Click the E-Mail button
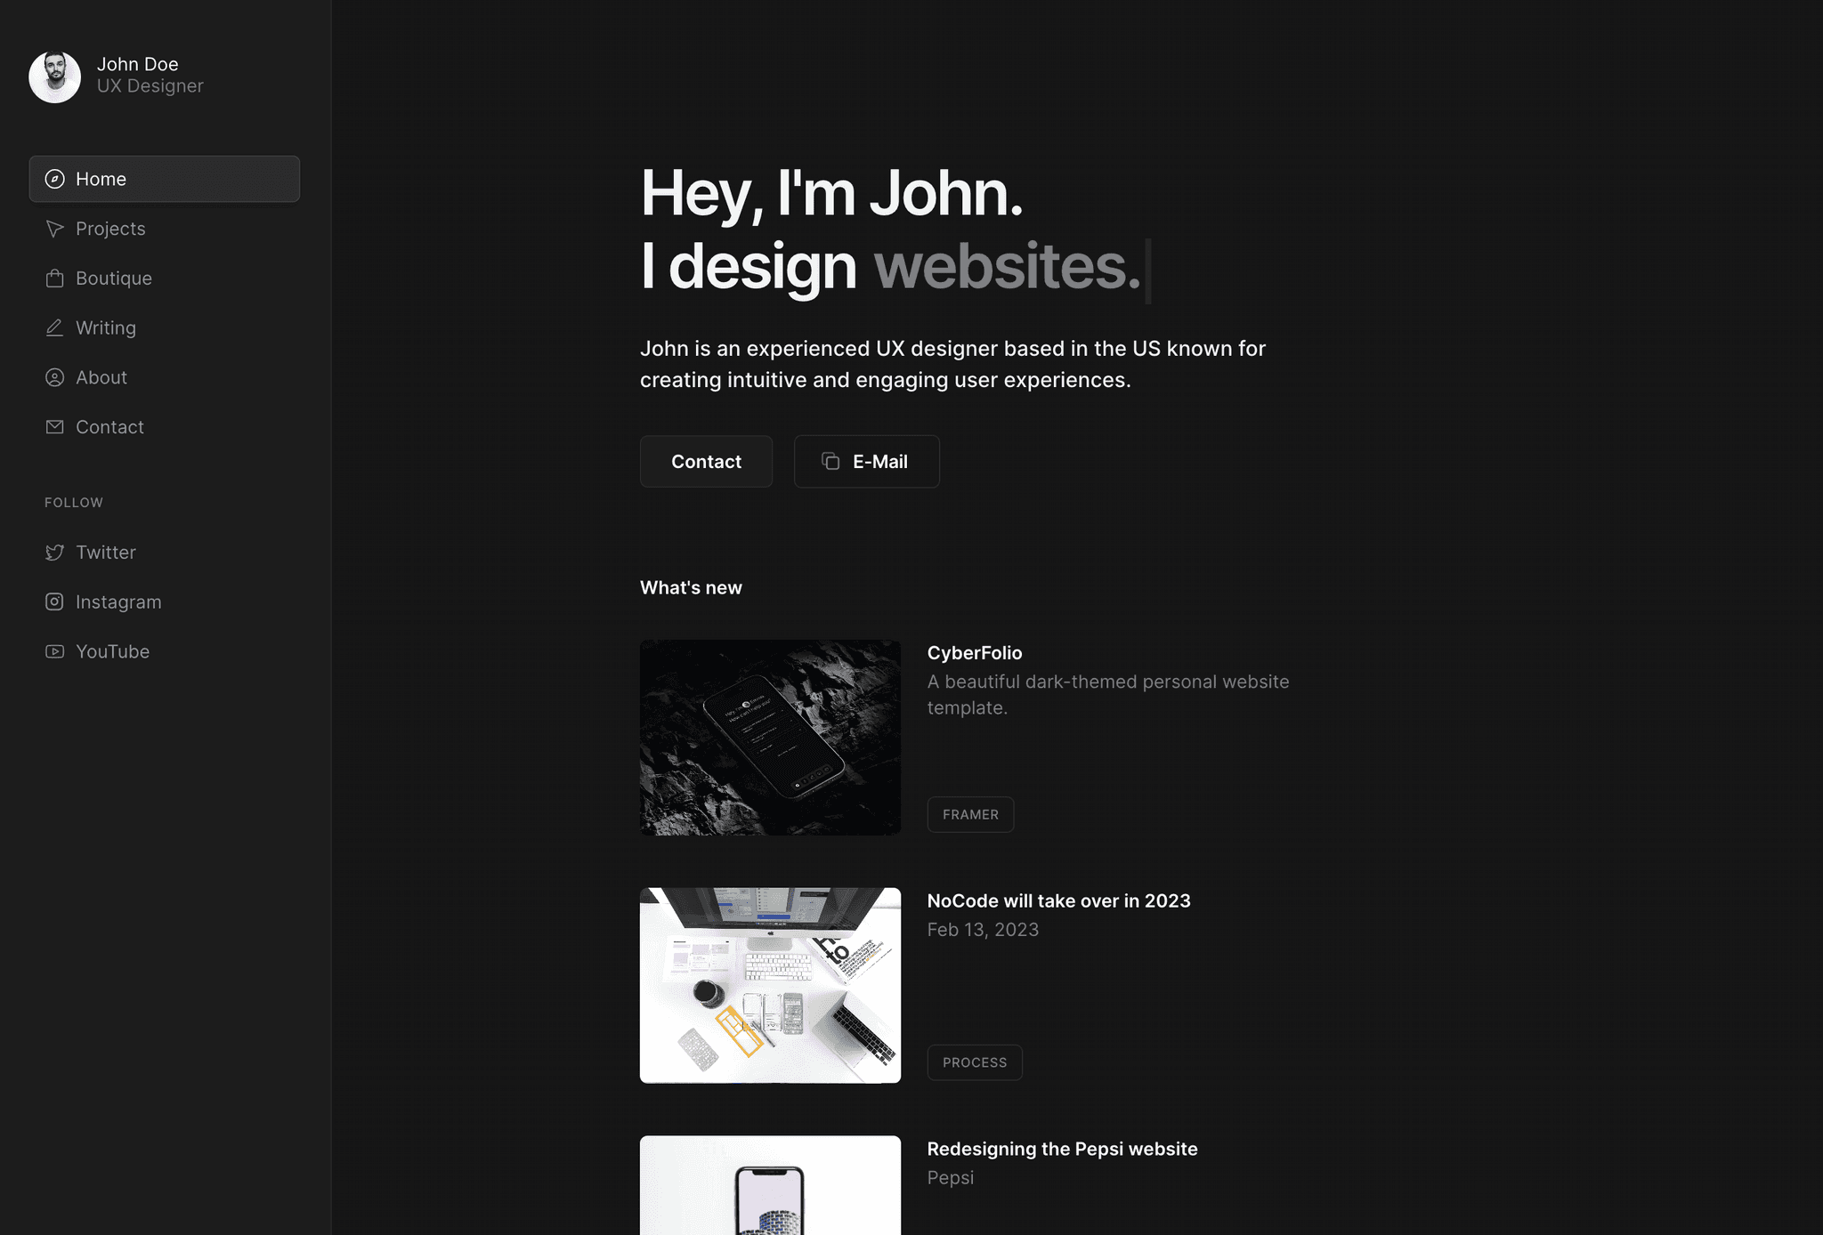The height and width of the screenshot is (1235, 1823). 866,460
